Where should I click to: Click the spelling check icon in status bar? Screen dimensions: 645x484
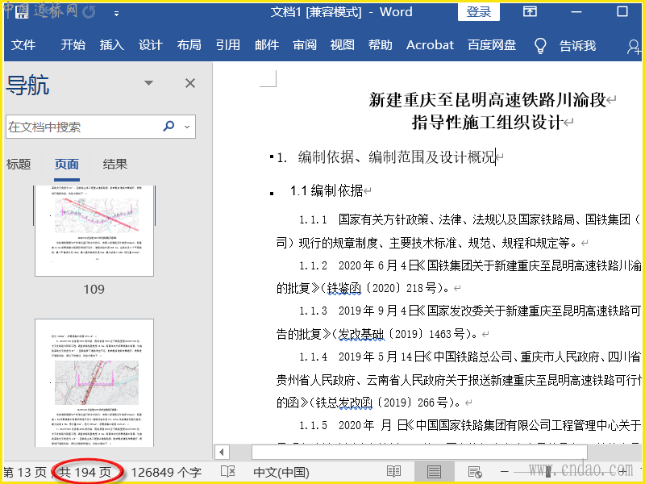228,472
